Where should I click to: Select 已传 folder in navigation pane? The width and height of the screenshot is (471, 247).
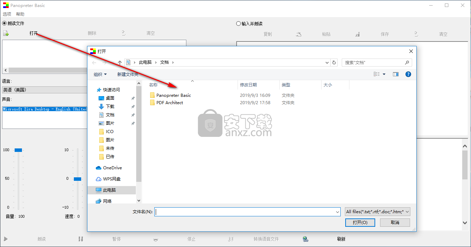(x=110, y=156)
